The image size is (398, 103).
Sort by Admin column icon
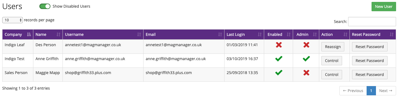[314, 34]
